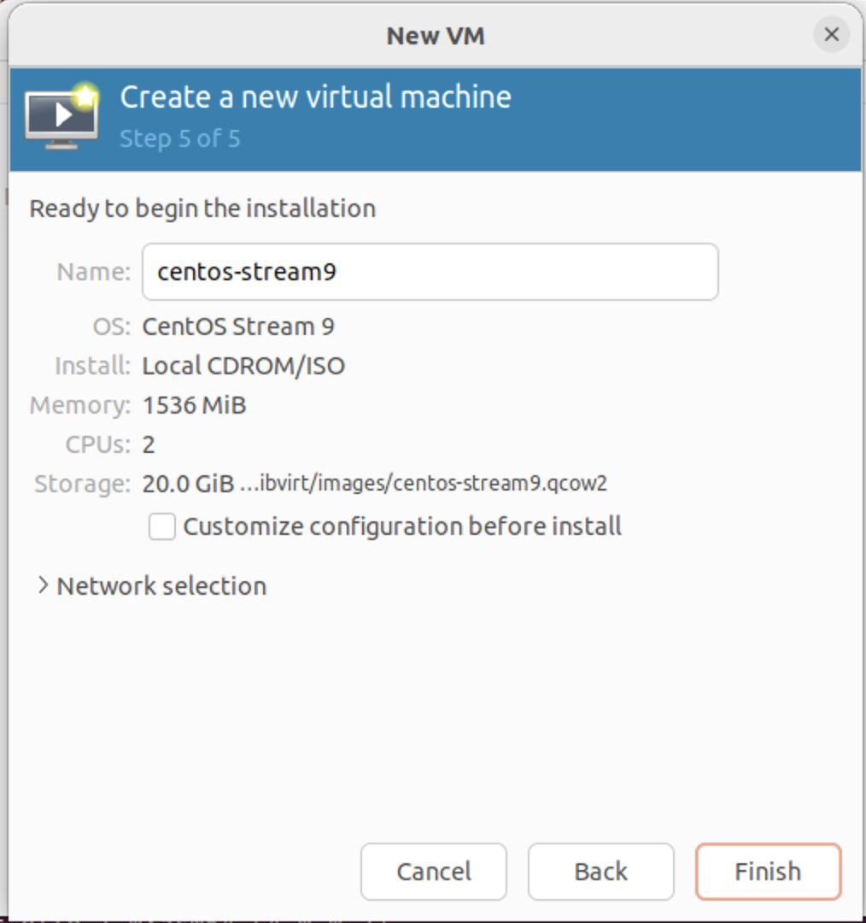Click the Memory value '1536 MiB'
The image size is (866, 923).
pyautogui.click(x=194, y=406)
